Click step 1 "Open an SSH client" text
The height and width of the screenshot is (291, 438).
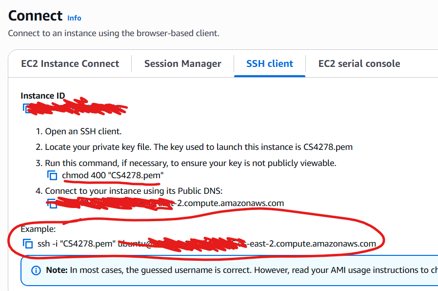[83, 131]
